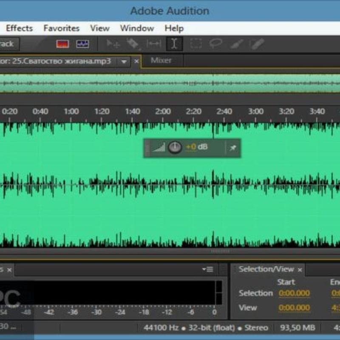The width and height of the screenshot is (340, 340).
Task: Show the spectral pitch display
Action: pos(82,44)
